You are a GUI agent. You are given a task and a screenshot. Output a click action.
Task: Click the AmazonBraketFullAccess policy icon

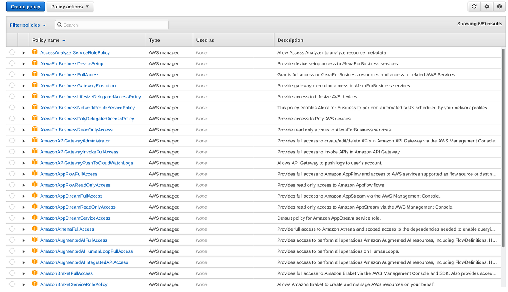click(34, 273)
